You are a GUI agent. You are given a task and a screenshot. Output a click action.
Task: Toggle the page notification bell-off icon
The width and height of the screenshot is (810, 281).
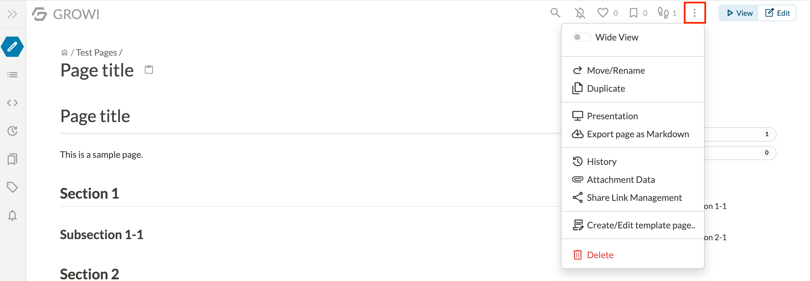[580, 13]
